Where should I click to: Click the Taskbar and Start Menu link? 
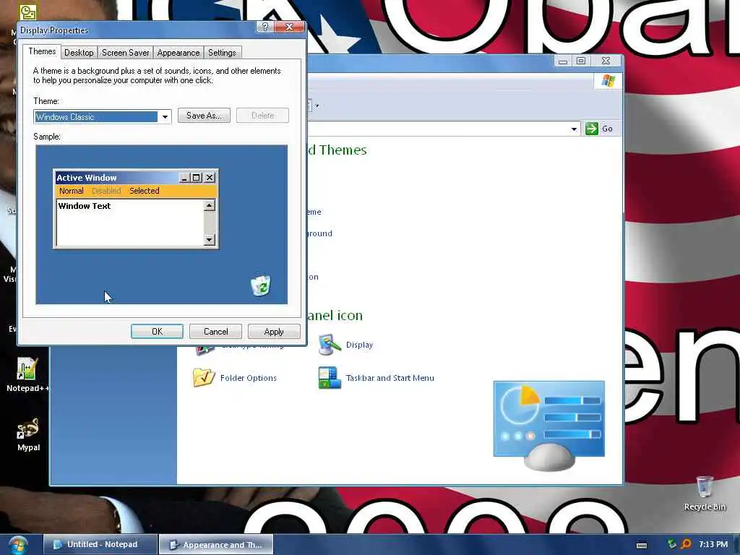coord(390,377)
